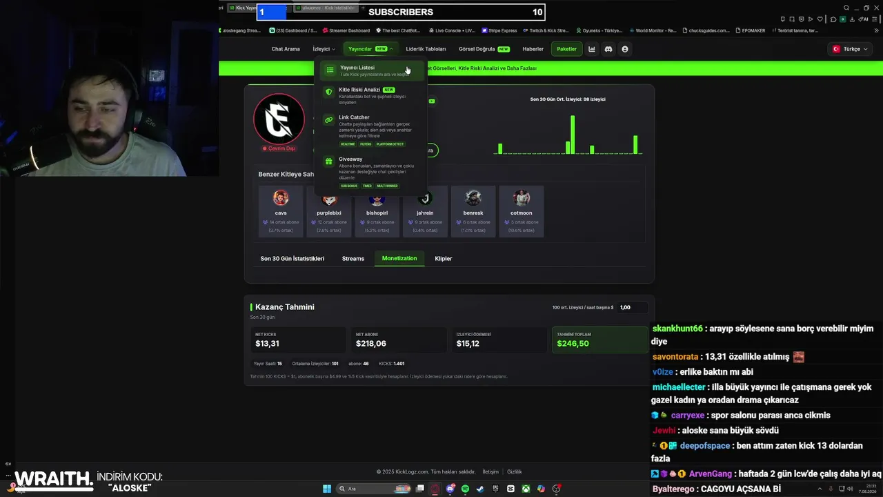883x497 pixels.
Task: Open the stats chart icon in navbar
Action: 592,49
